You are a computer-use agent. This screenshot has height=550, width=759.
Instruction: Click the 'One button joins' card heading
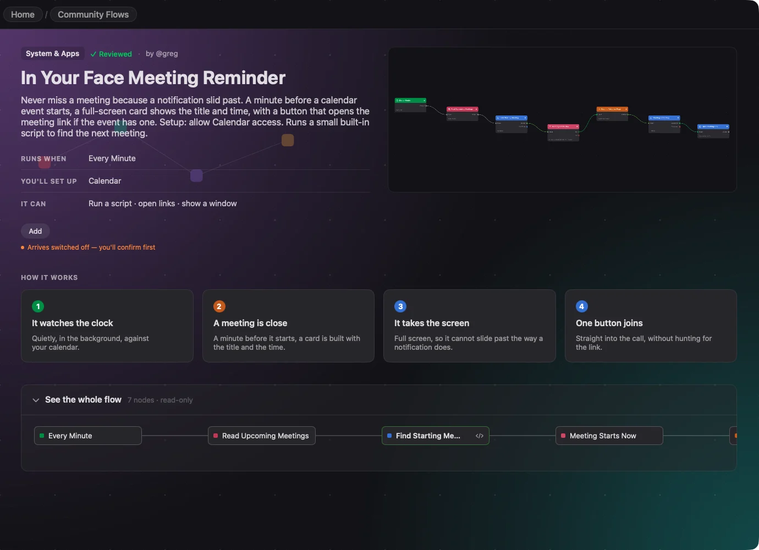pos(609,323)
